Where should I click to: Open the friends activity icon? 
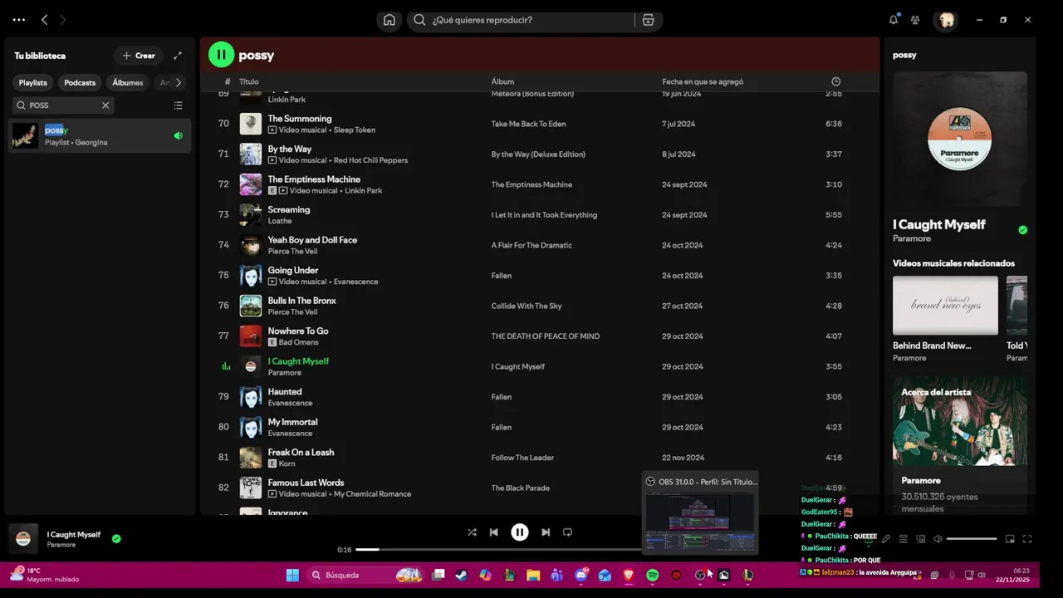pyautogui.click(x=915, y=20)
